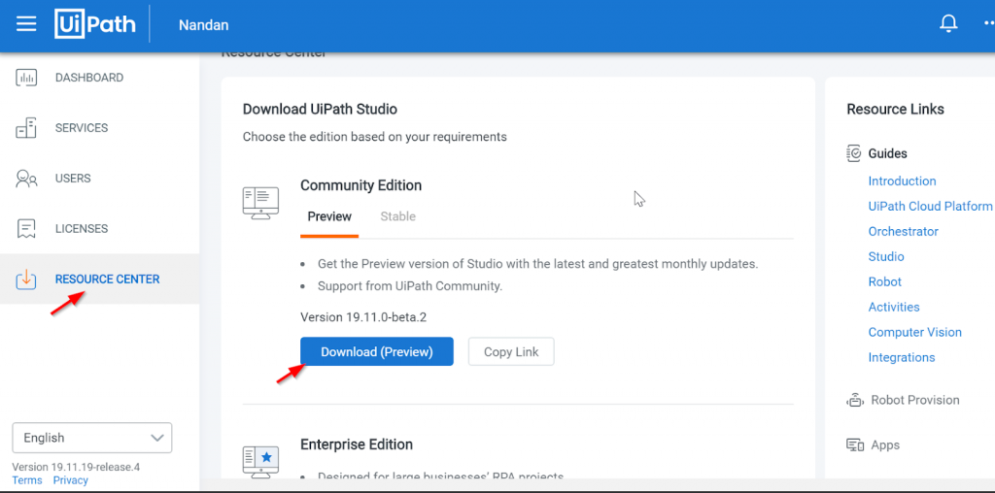Open the Integrations guide link
Image resolution: width=995 pixels, height=493 pixels.
pyautogui.click(x=902, y=357)
